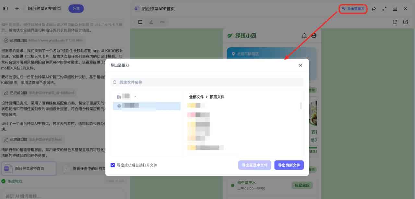
Task: Click the plus icon for new chat
Action: [x=17, y=9]
